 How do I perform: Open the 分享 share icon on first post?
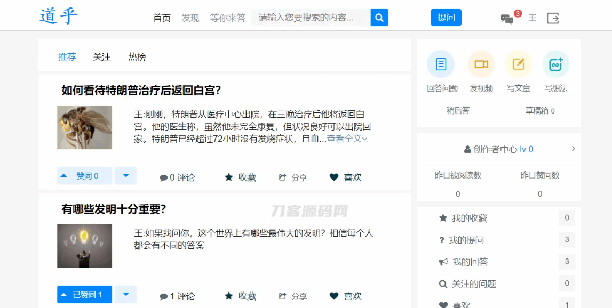pyautogui.click(x=292, y=177)
